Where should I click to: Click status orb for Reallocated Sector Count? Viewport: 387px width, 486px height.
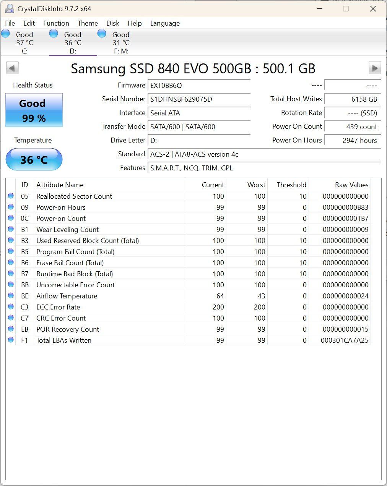pyautogui.click(x=11, y=196)
